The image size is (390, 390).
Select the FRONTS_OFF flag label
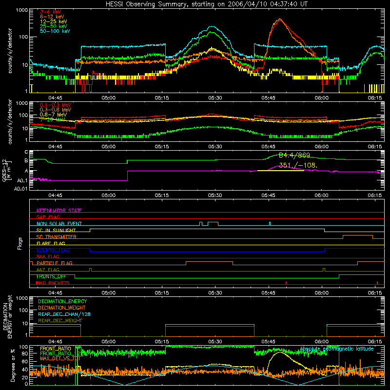[51, 276]
